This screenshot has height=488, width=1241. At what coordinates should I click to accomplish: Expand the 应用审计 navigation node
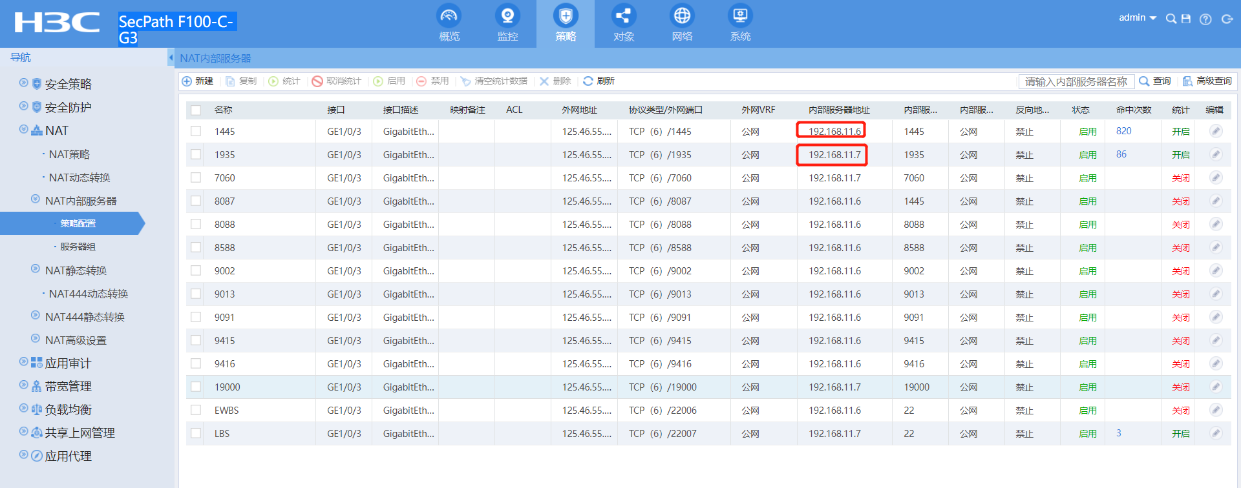click(x=24, y=363)
